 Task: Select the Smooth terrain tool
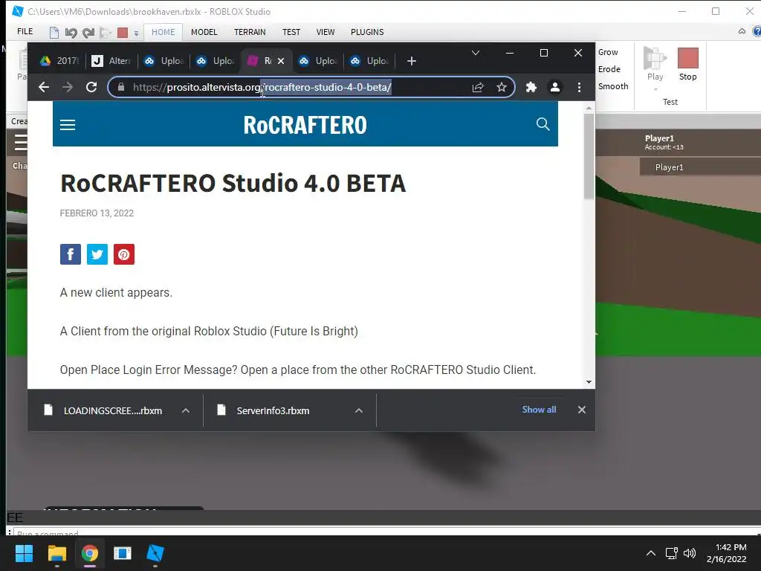tap(613, 86)
